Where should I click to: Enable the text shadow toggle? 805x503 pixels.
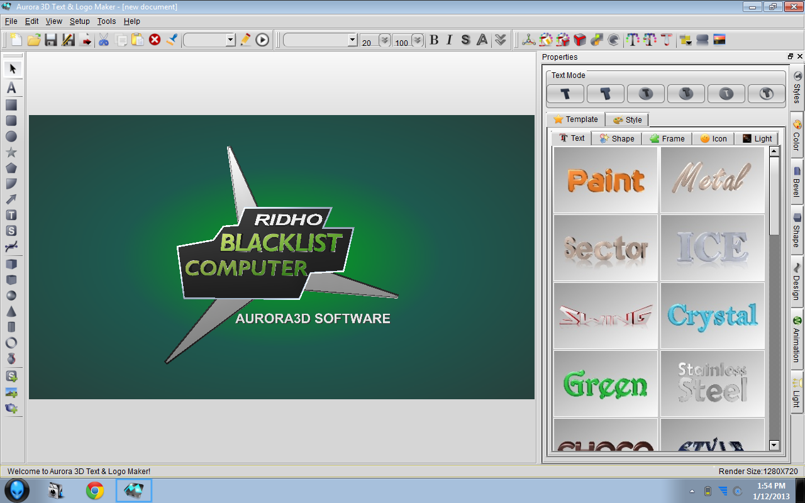[x=465, y=40]
